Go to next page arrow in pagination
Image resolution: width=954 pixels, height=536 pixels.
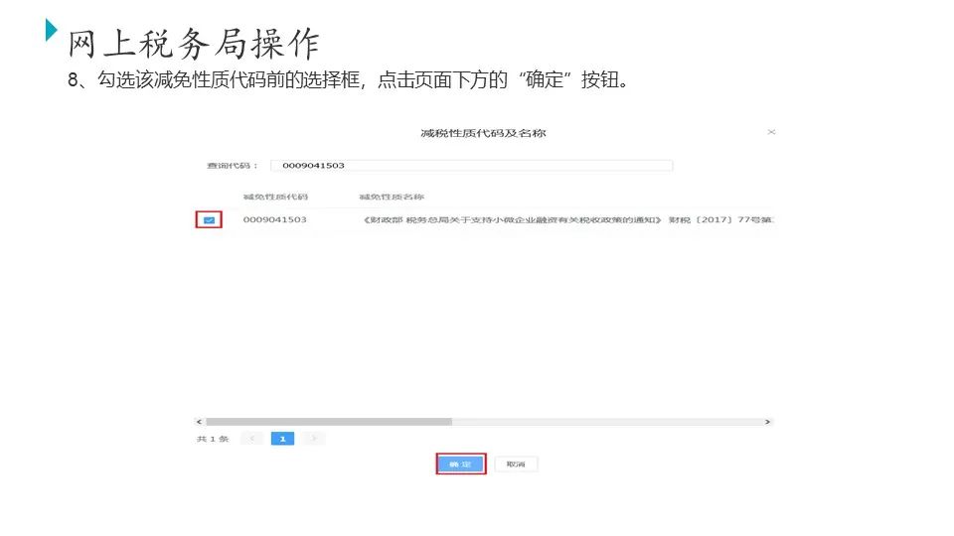coord(313,439)
